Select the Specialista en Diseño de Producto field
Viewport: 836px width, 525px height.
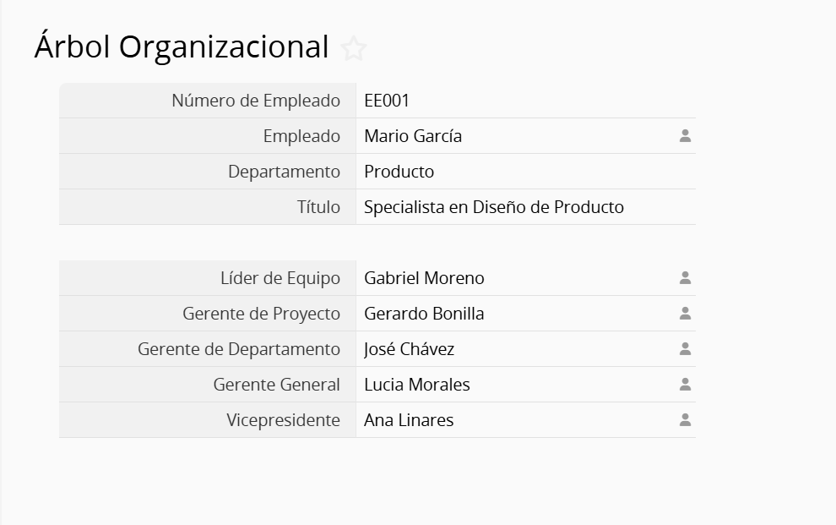pos(493,207)
